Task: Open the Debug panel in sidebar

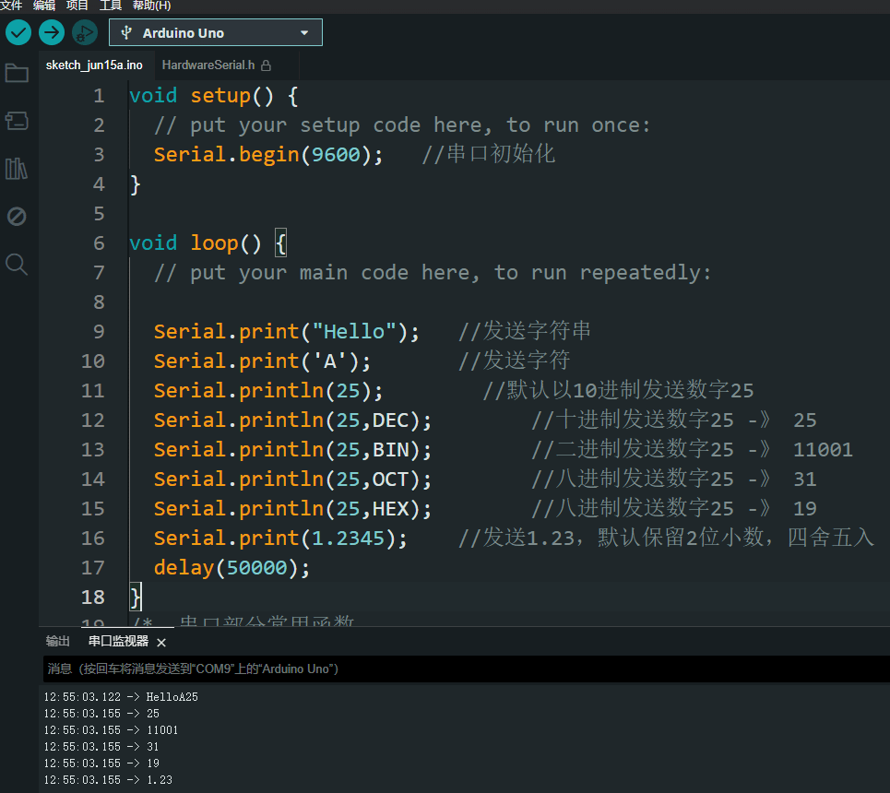Action: 17,217
